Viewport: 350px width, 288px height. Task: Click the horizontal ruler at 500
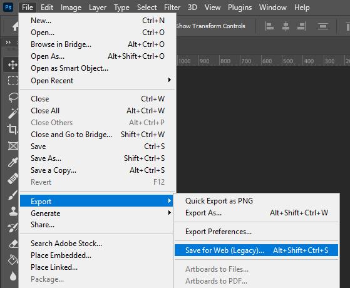[x=288, y=61]
